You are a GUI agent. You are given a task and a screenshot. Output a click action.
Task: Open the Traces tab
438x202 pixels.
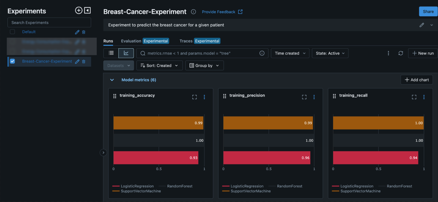tap(186, 41)
